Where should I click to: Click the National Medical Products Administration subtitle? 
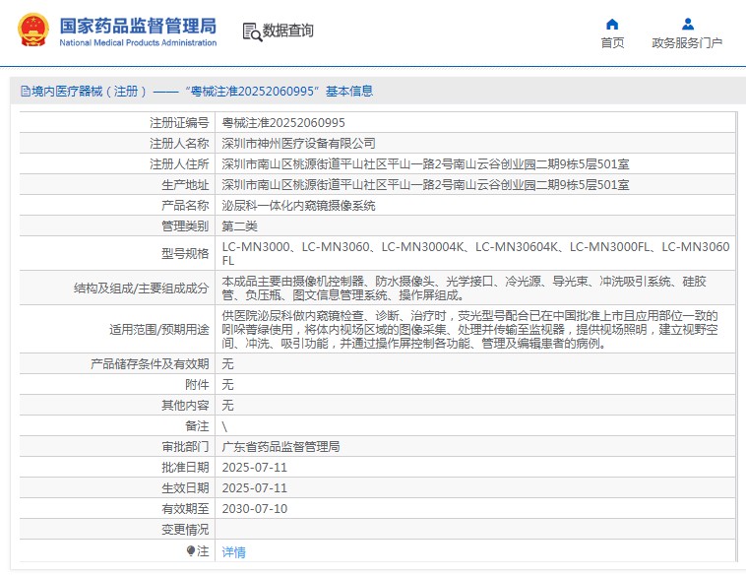138,43
